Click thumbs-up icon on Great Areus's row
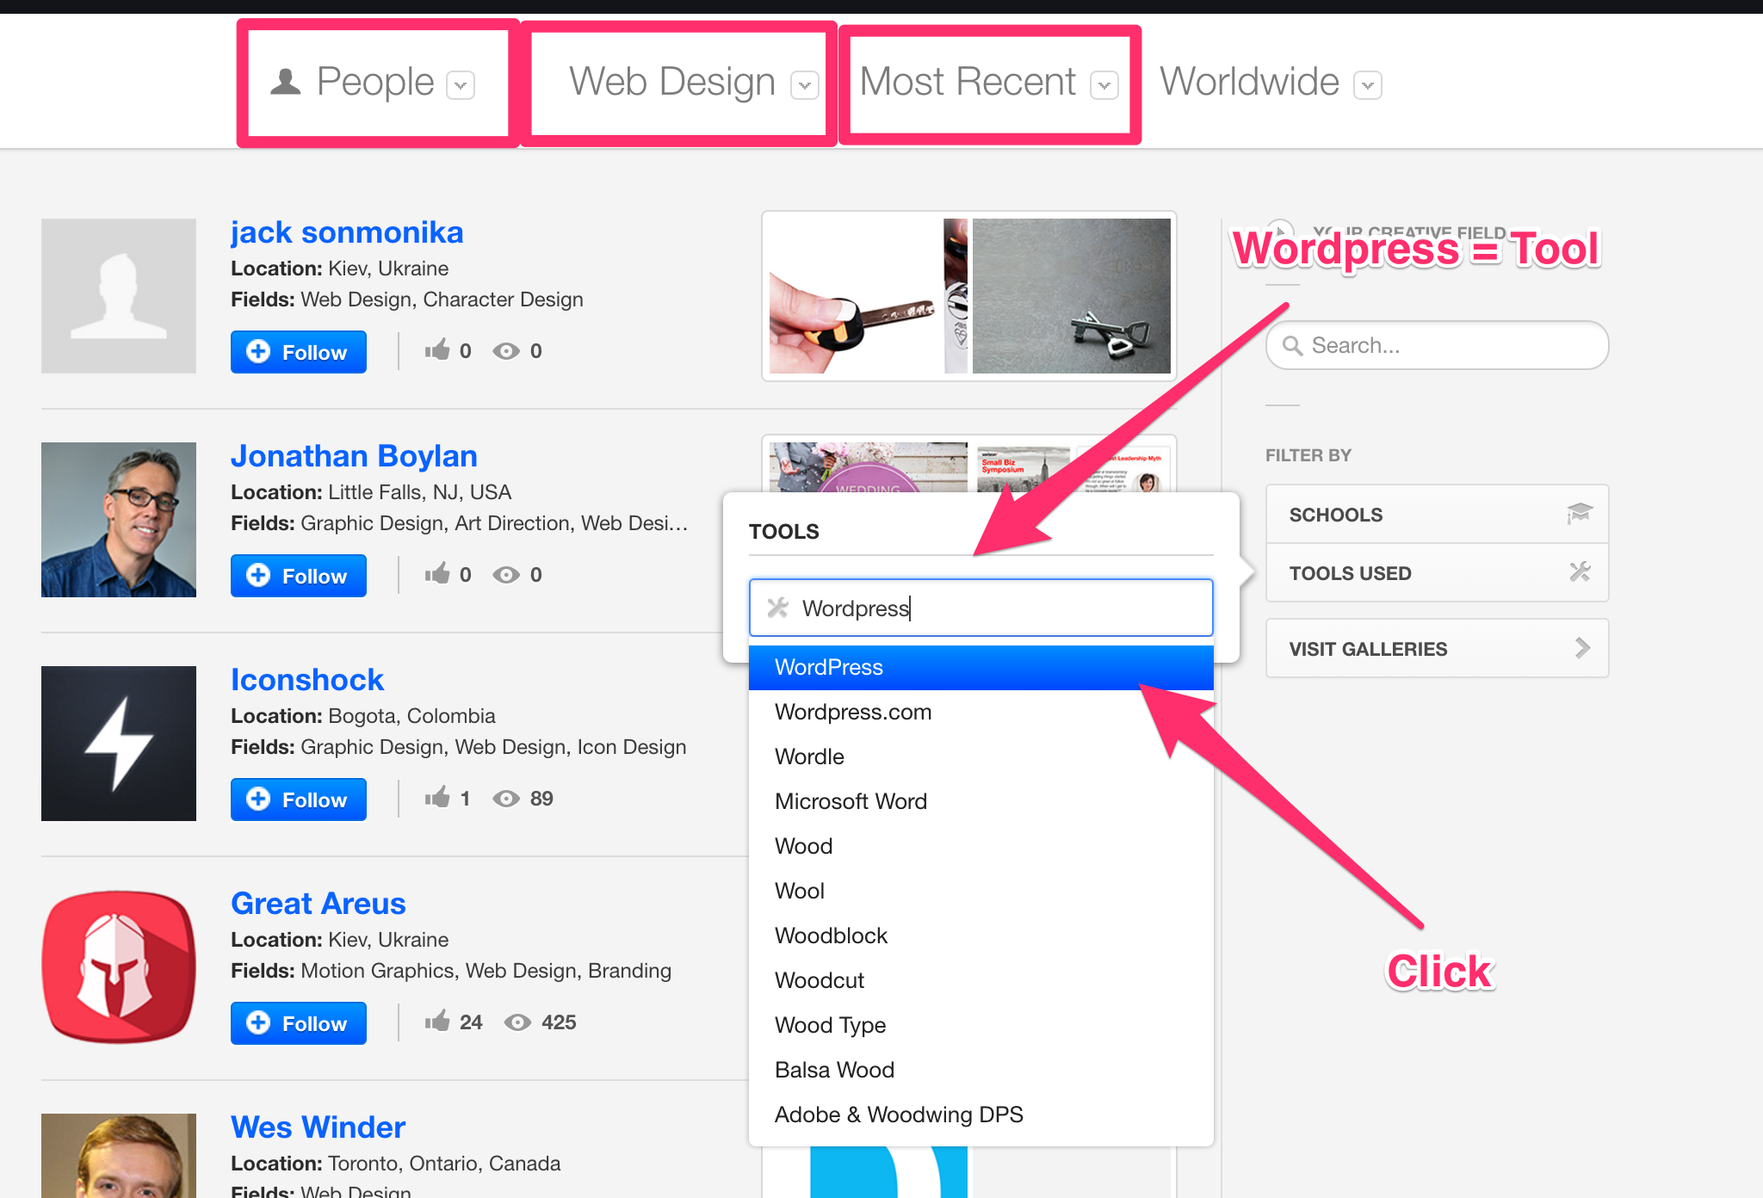Screen dimensions: 1763x1198 (437, 1021)
